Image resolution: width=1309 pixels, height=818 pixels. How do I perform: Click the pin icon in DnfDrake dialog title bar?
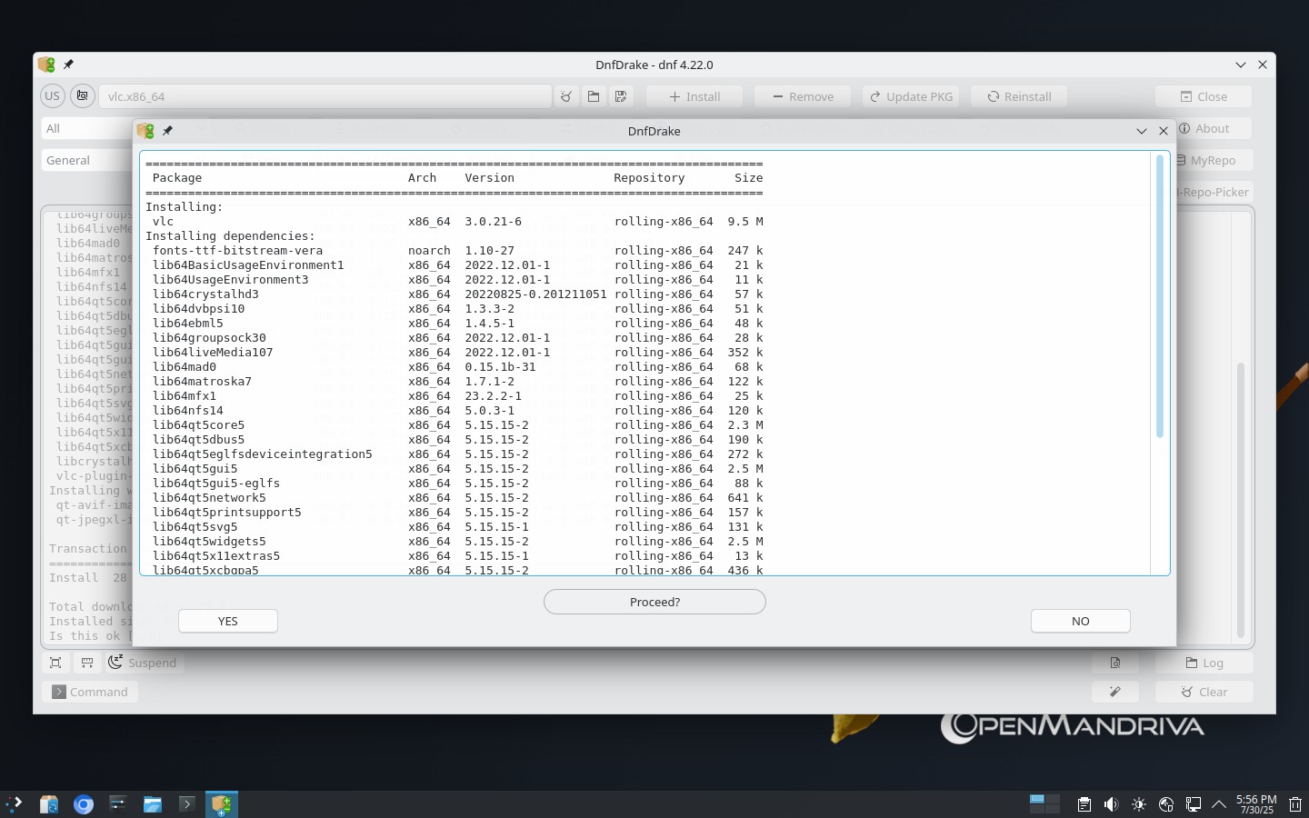(167, 131)
